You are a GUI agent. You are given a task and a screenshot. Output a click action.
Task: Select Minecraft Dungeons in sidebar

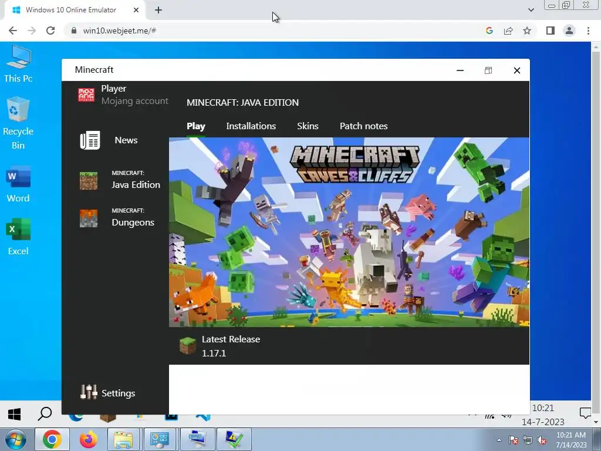point(117,218)
